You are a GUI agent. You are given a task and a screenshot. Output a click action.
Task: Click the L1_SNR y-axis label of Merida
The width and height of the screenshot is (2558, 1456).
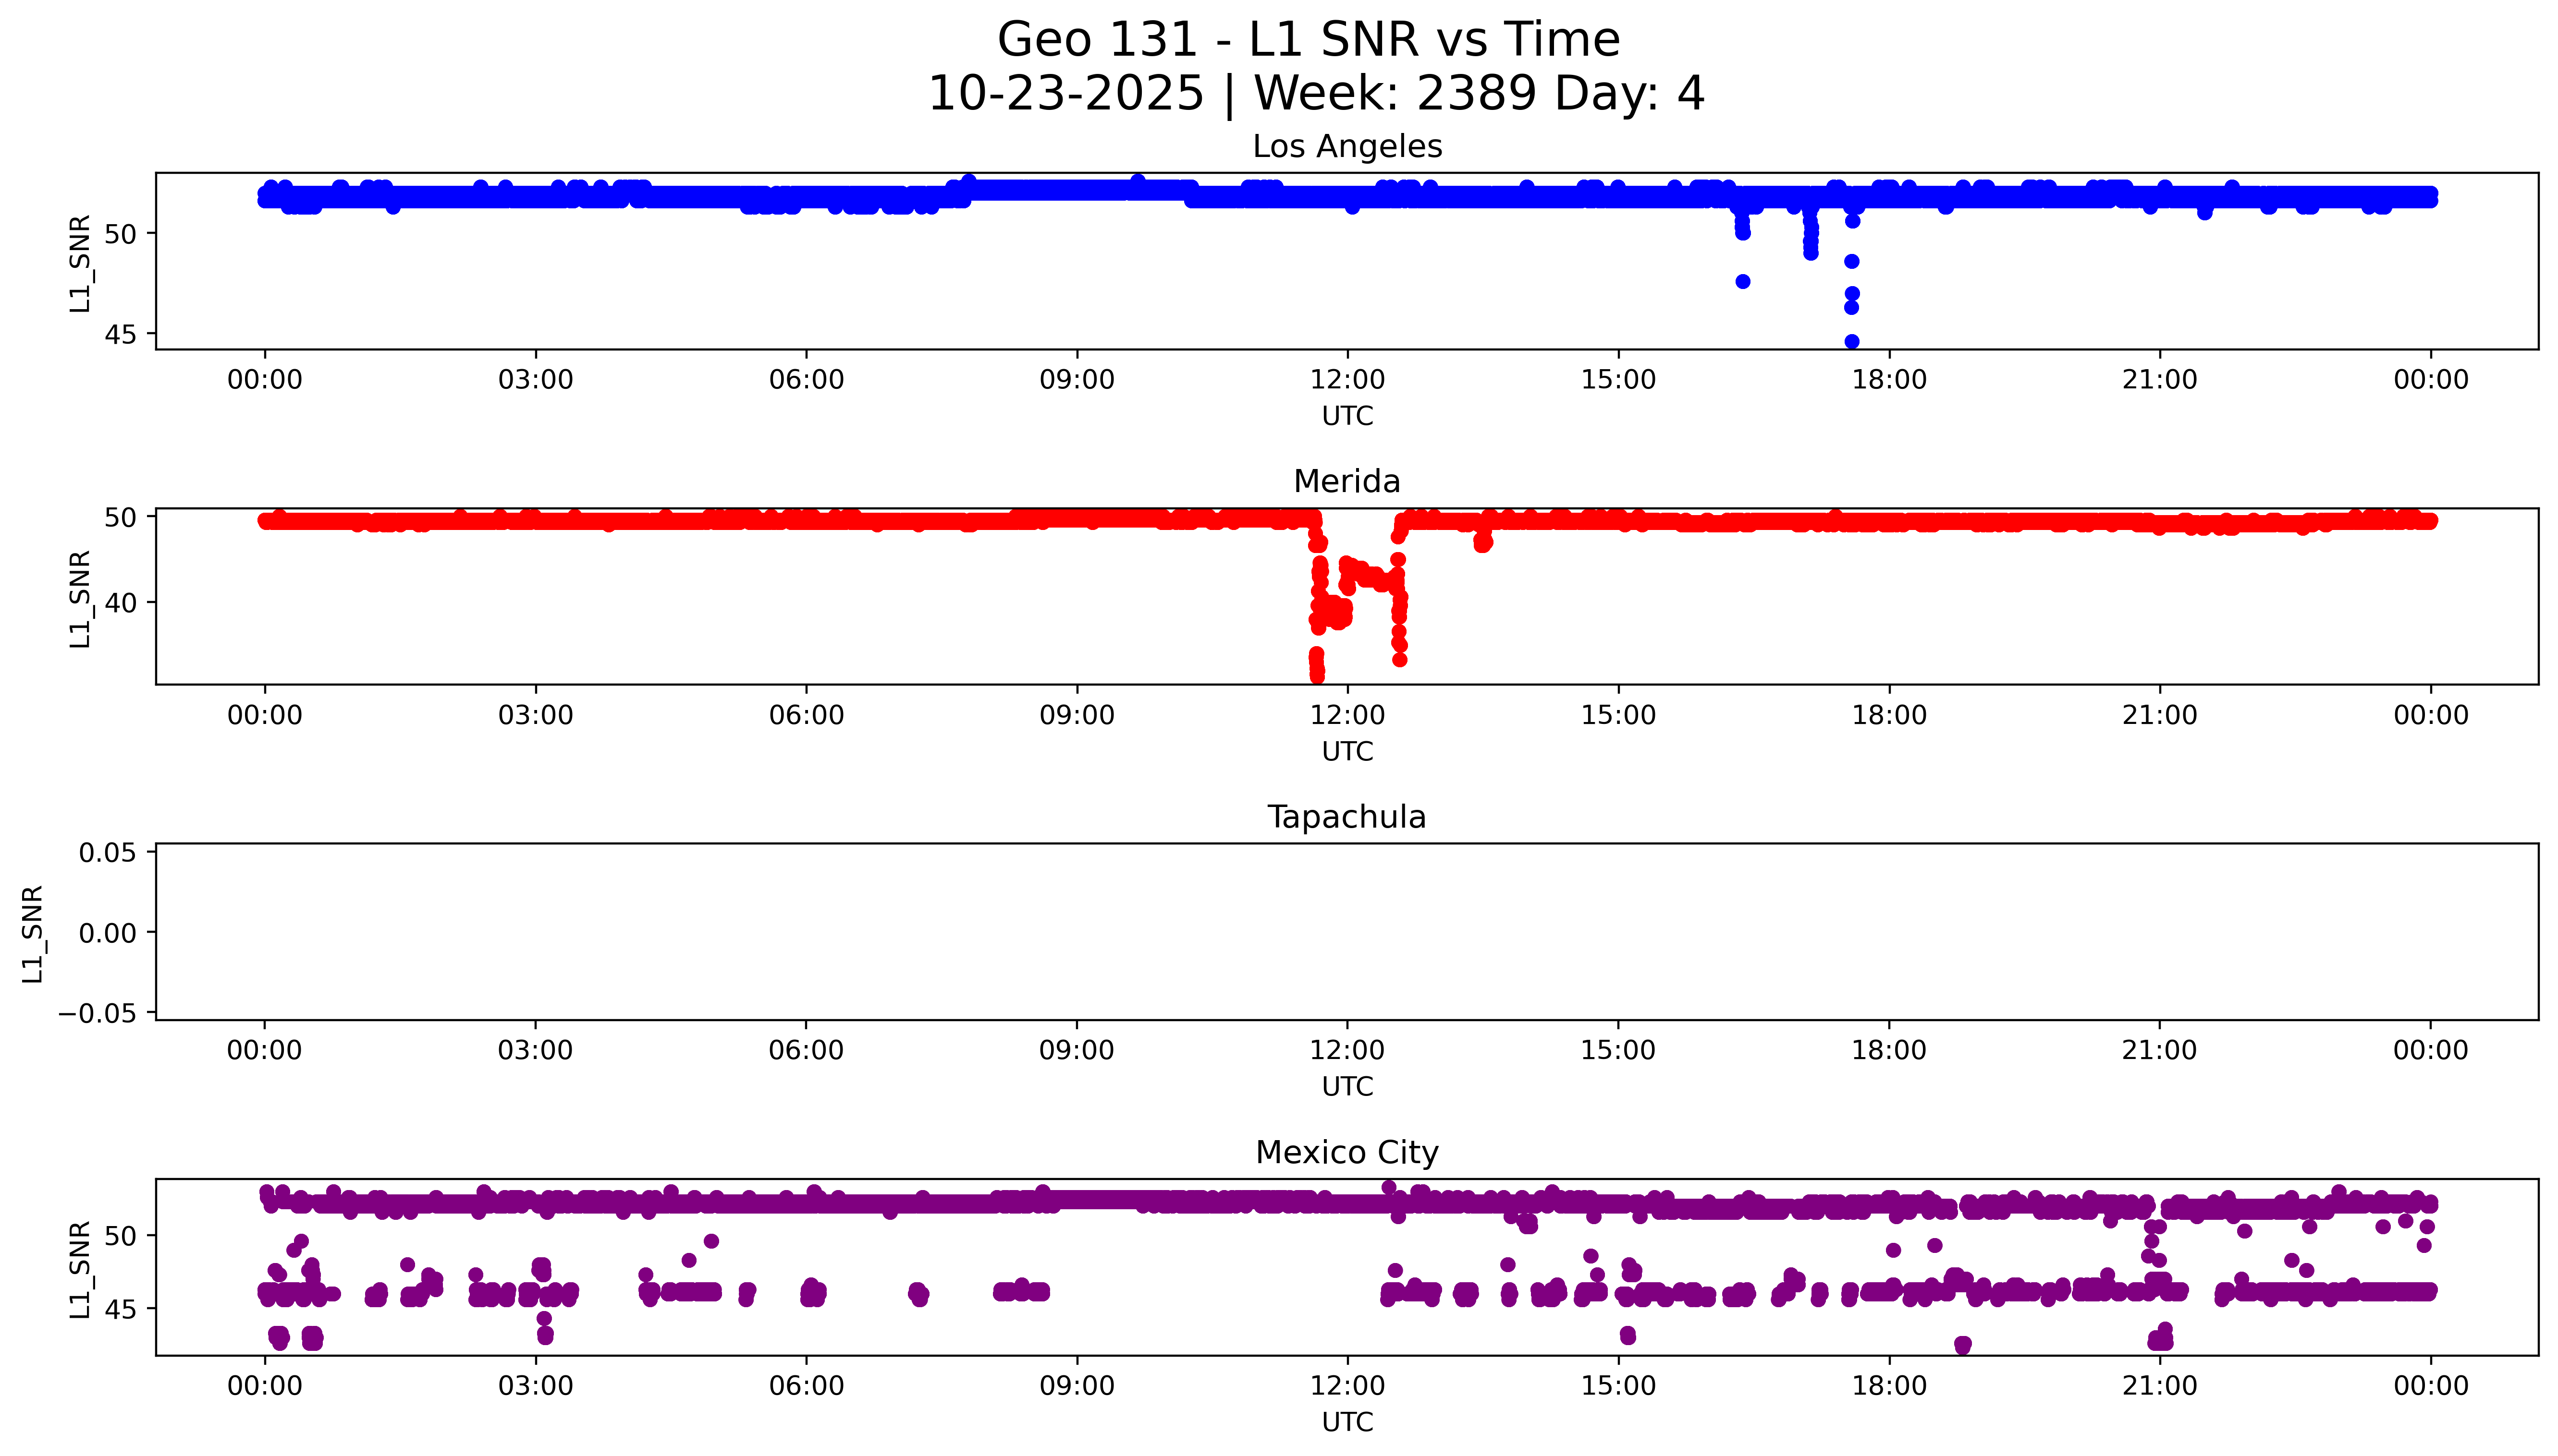[80, 598]
